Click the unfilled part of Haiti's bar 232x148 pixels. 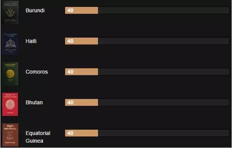pyautogui.click(x=163, y=41)
